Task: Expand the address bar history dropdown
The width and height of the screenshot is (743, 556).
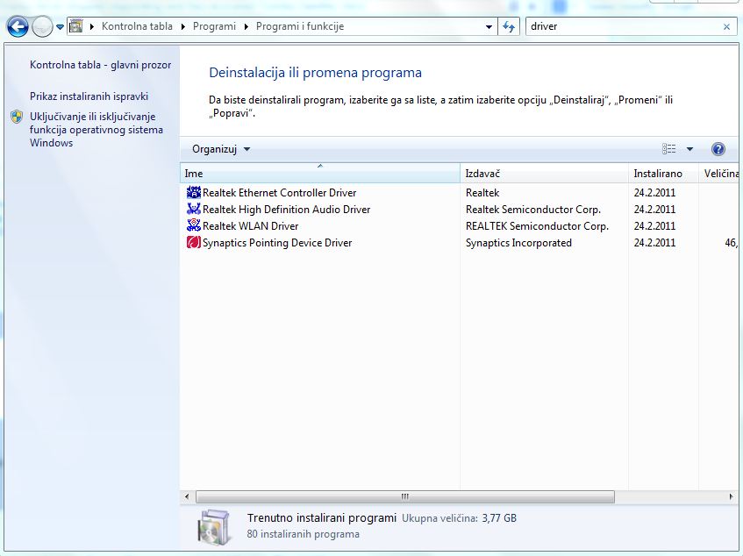Action: (x=489, y=27)
